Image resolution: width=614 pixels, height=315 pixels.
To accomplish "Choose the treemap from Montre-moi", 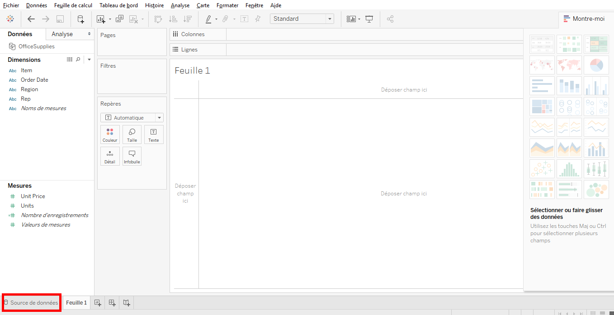I will coord(542,107).
